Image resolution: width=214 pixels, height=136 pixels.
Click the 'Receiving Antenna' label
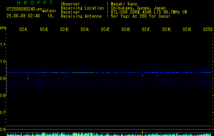pos(81,16)
